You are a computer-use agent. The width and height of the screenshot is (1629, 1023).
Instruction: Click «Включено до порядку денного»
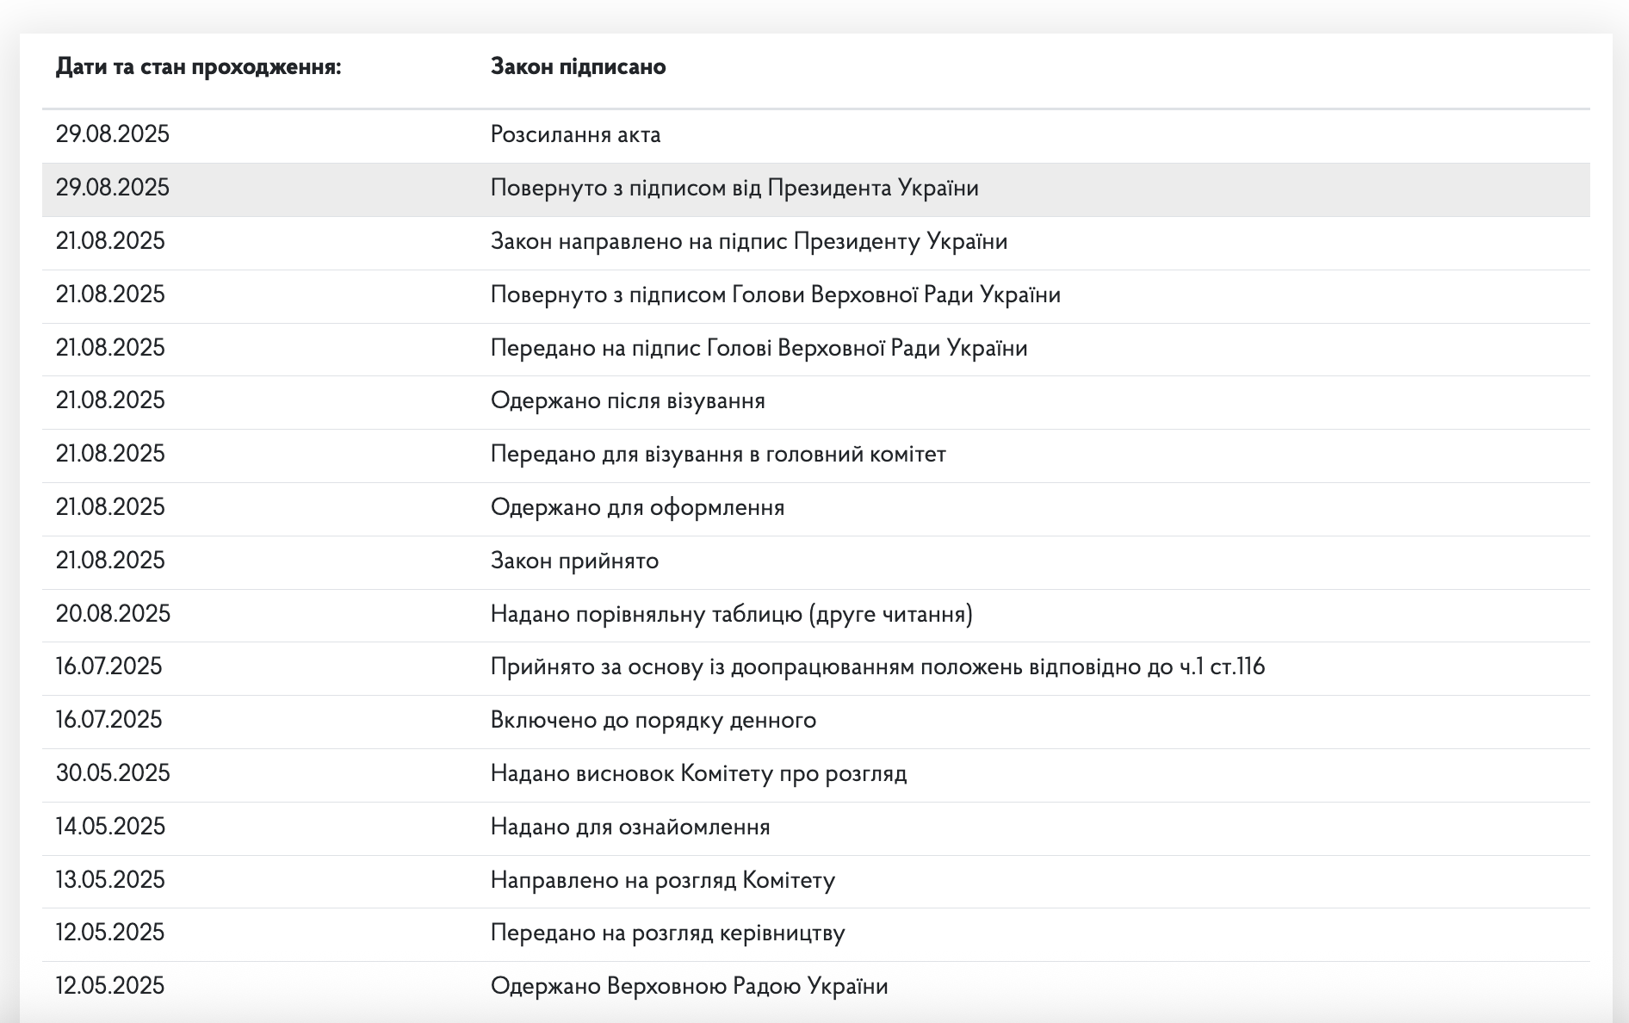[x=653, y=721]
